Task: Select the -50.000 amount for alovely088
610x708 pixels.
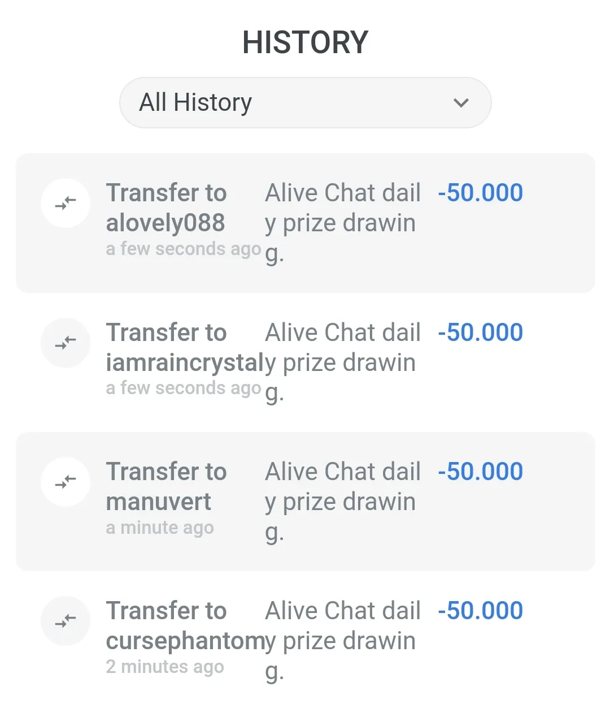Action: (481, 193)
